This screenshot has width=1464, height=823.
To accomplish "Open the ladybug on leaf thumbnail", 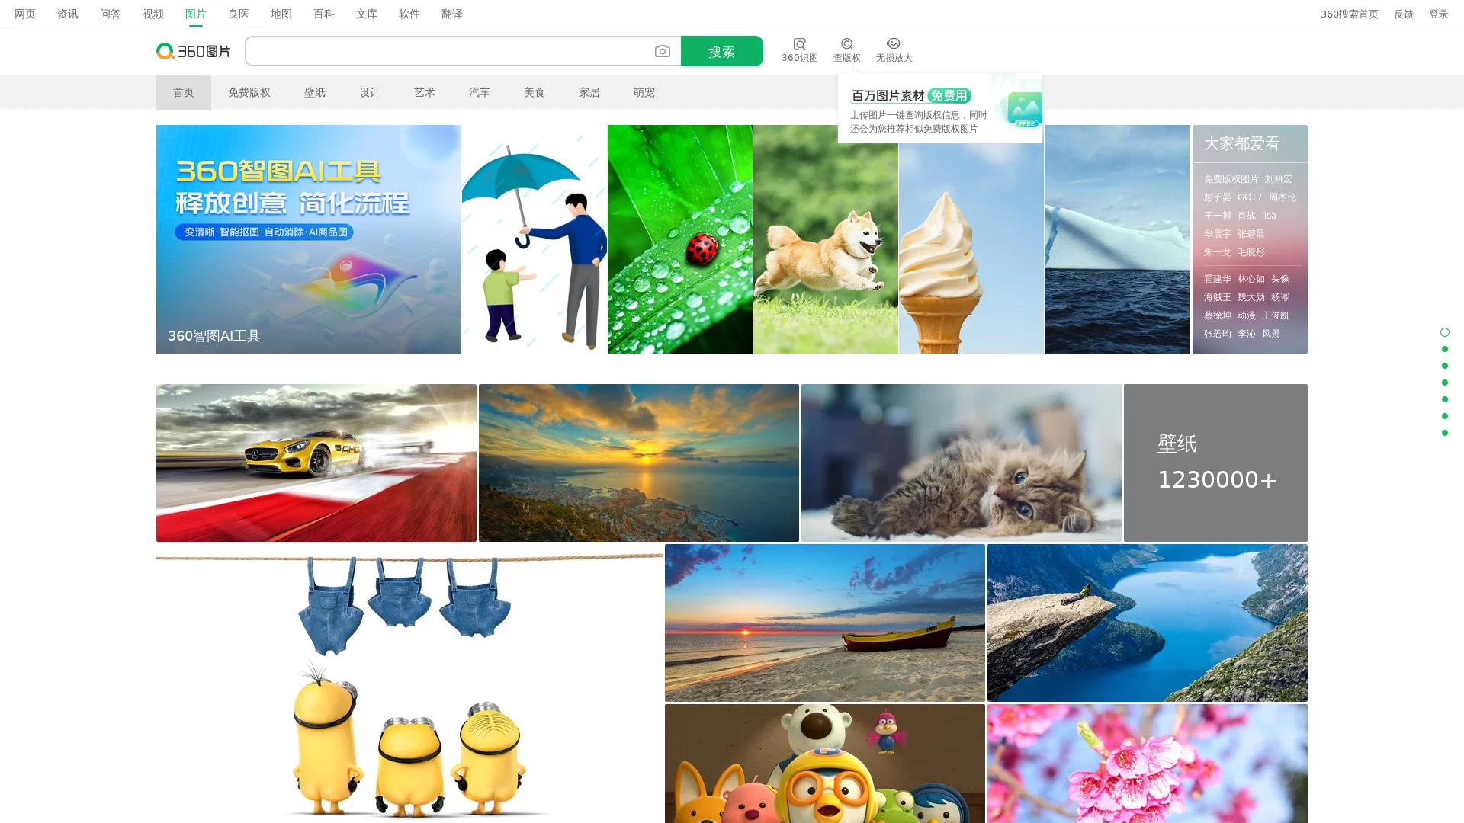I will 679,239.
